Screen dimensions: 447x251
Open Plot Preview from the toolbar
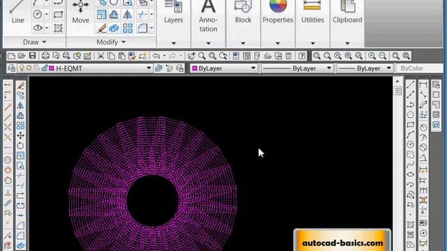pyautogui.click(x=56, y=56)
